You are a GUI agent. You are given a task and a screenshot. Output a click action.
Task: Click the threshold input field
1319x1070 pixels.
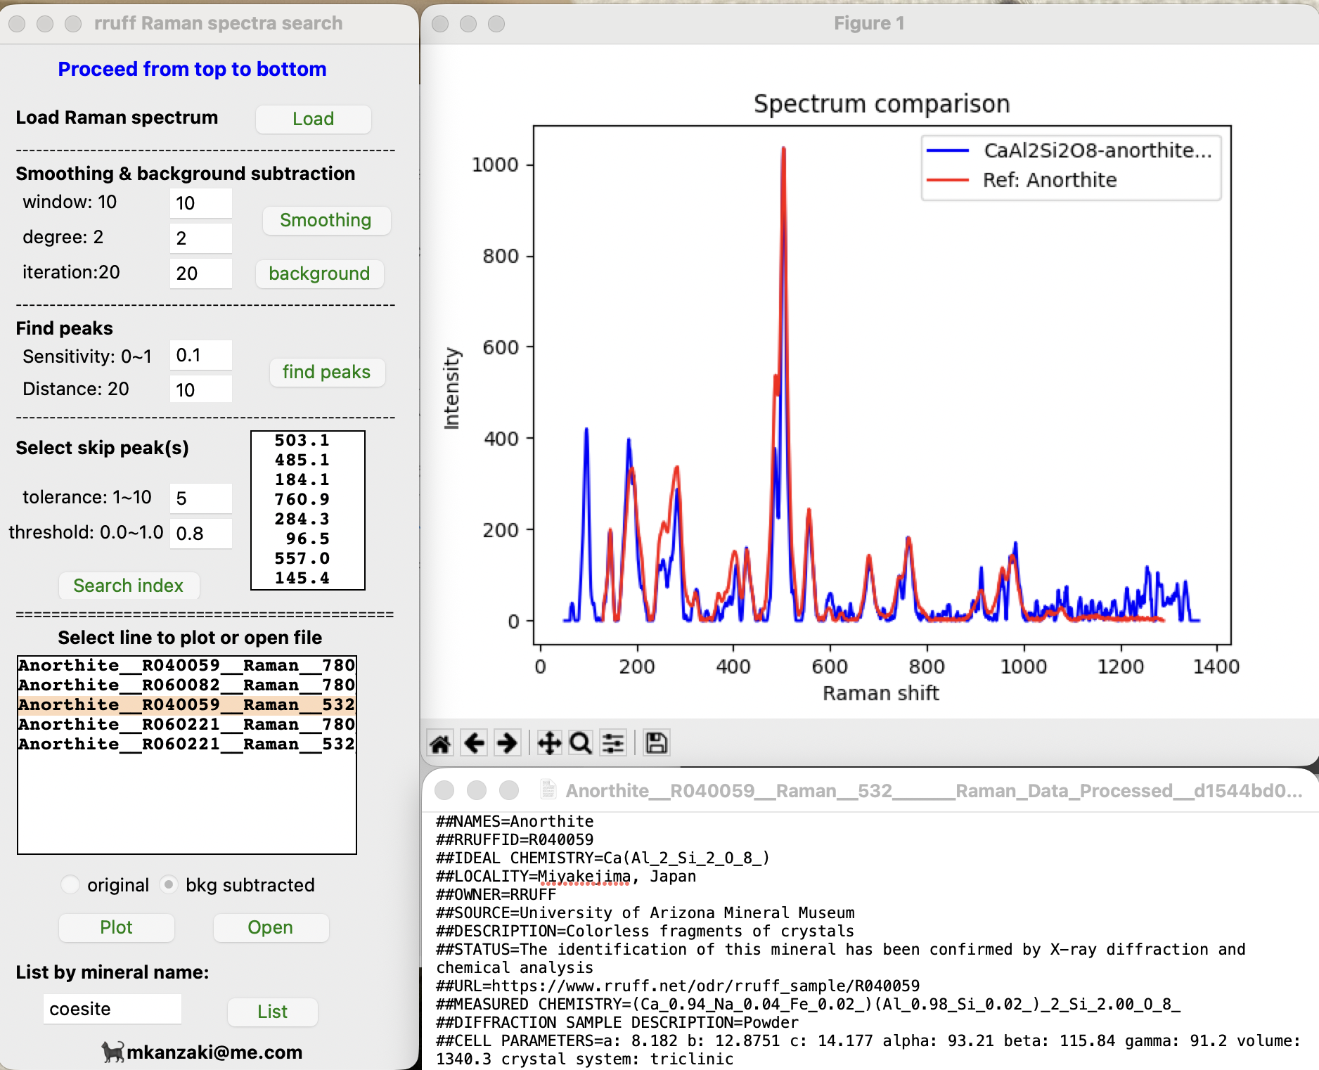click(x=201, y=534)
